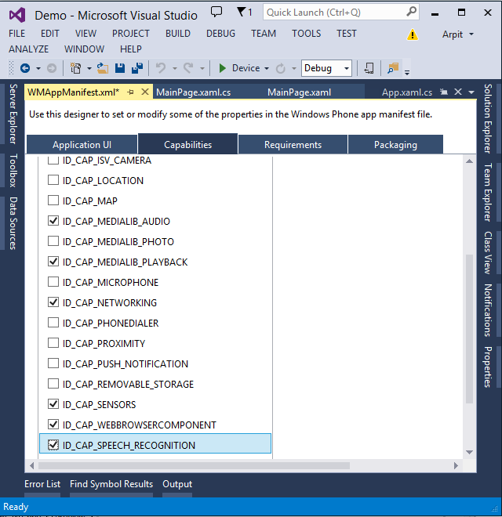Uncheck ID_CAP_SENSORS
The width and height of the screenshot is (502, 517).
pos(53,404)
